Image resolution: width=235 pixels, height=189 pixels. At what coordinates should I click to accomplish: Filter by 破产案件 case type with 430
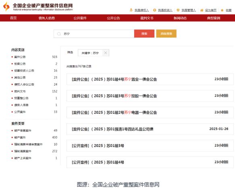[x=34, y=137]
